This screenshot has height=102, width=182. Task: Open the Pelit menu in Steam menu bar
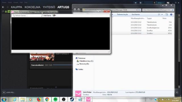(21, 2)
